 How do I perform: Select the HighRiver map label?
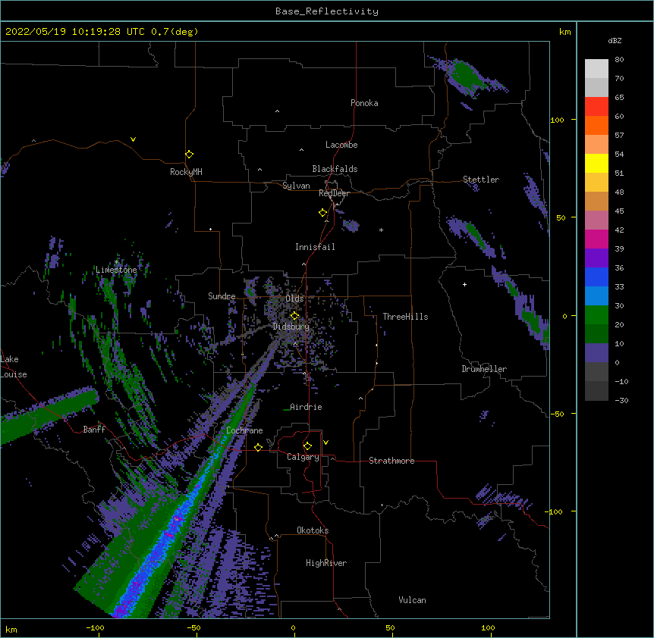coord(326,563)
